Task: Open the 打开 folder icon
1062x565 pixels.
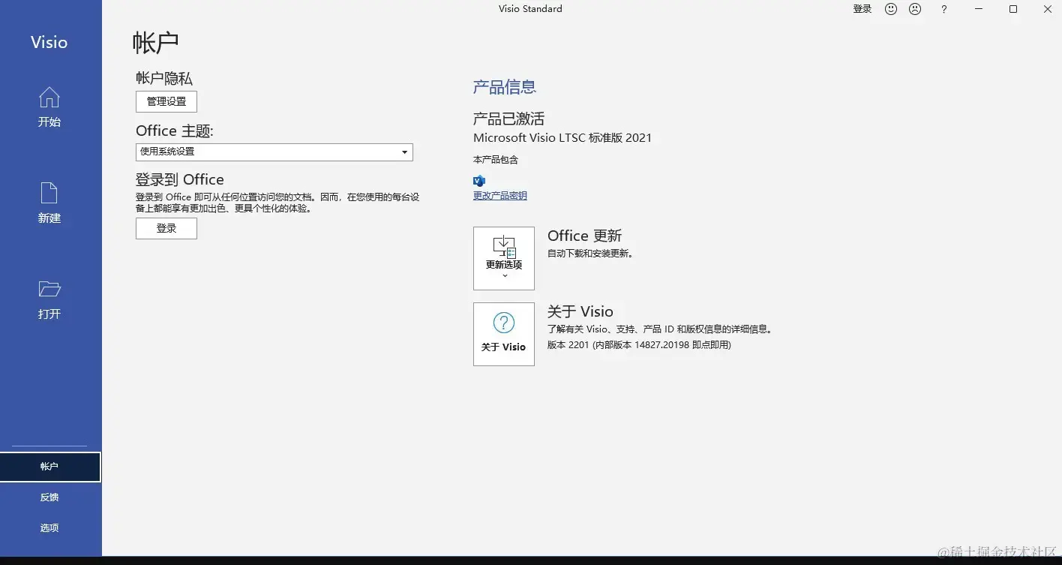Action: (49, 289)
